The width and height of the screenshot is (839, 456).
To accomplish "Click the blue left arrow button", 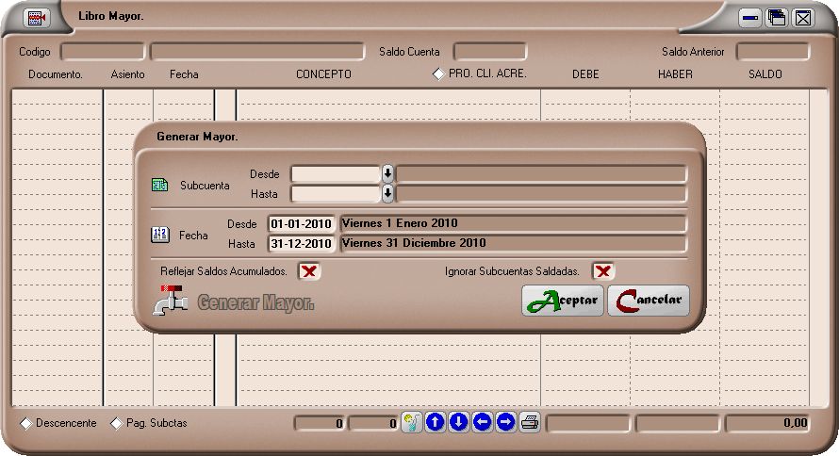I will click(x=483, y=422).
